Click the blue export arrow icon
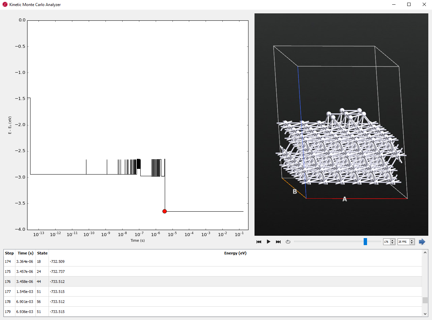 coord(422,242)
